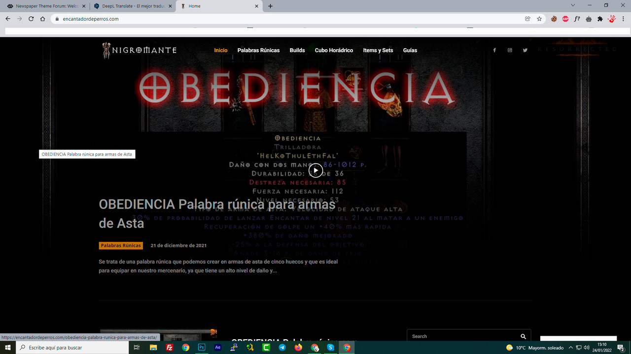The image size is (631, 354).
Task: Open the robot extension icon
Action: (589, 19)
